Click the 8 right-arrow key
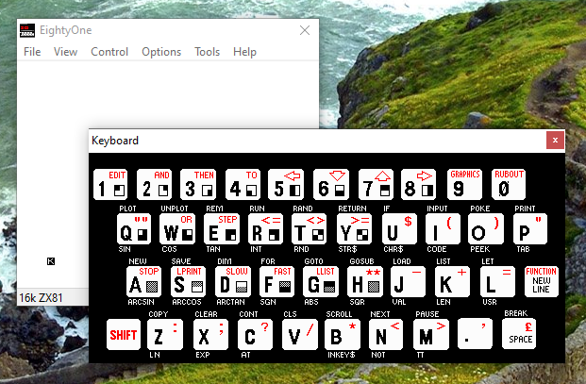Image resolution: width=586 pixels, height=384 pixels. pyautogui.click(x=419, y=185)
